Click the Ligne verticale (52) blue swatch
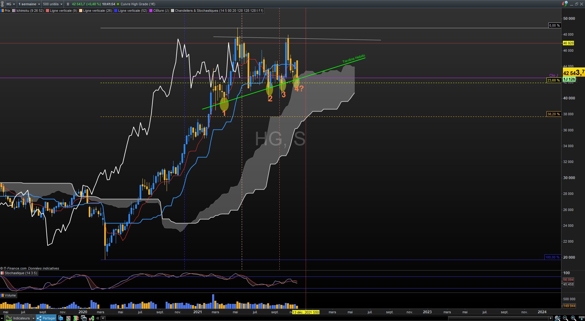This screenshot has height=321, width=585. [x=116, y=11]
